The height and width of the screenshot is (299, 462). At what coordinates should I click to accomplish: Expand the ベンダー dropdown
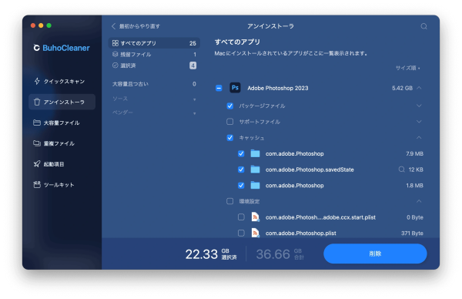pyautogui.click(x=154, y=113)
